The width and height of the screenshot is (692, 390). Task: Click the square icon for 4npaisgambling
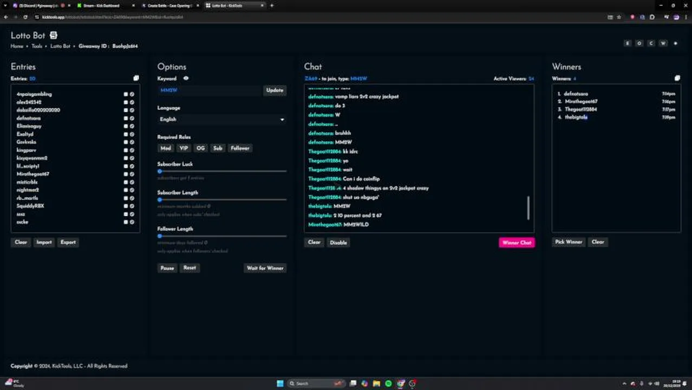point(126,94)
